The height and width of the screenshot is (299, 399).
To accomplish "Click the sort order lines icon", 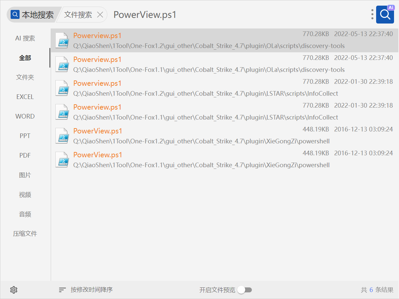I will coord(62,290).
